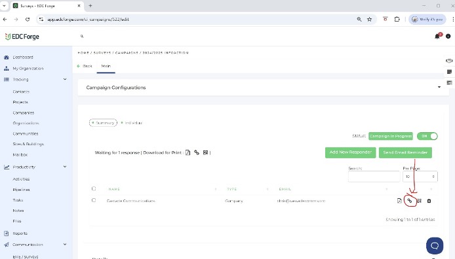Select the Summary view option
The width and height of the screenshot is (455, 259).
103,123
